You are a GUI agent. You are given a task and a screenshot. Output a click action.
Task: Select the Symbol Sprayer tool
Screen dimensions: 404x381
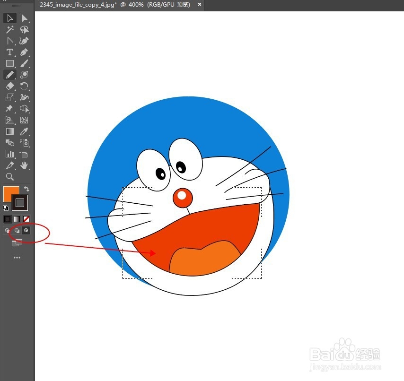(24, 143)
